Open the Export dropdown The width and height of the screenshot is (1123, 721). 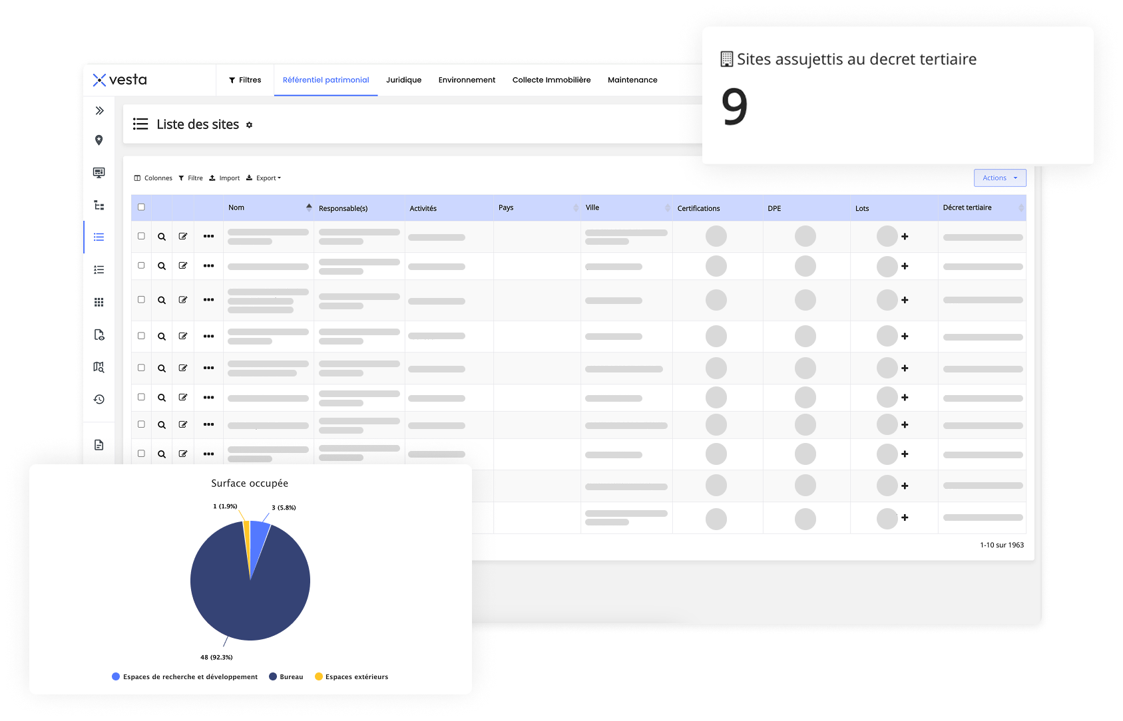pos(264,178)
